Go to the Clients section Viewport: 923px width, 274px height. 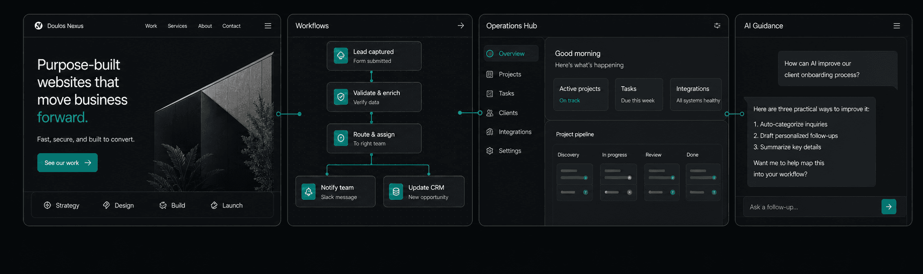pos(508,113)
